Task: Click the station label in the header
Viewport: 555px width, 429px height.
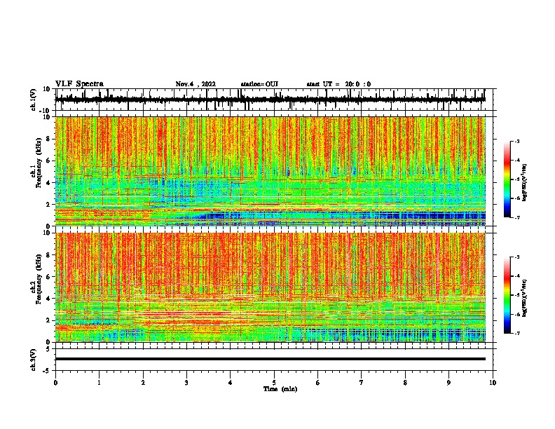Action: [x=259, y=84]
